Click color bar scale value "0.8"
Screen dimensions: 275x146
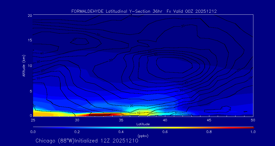209,132
